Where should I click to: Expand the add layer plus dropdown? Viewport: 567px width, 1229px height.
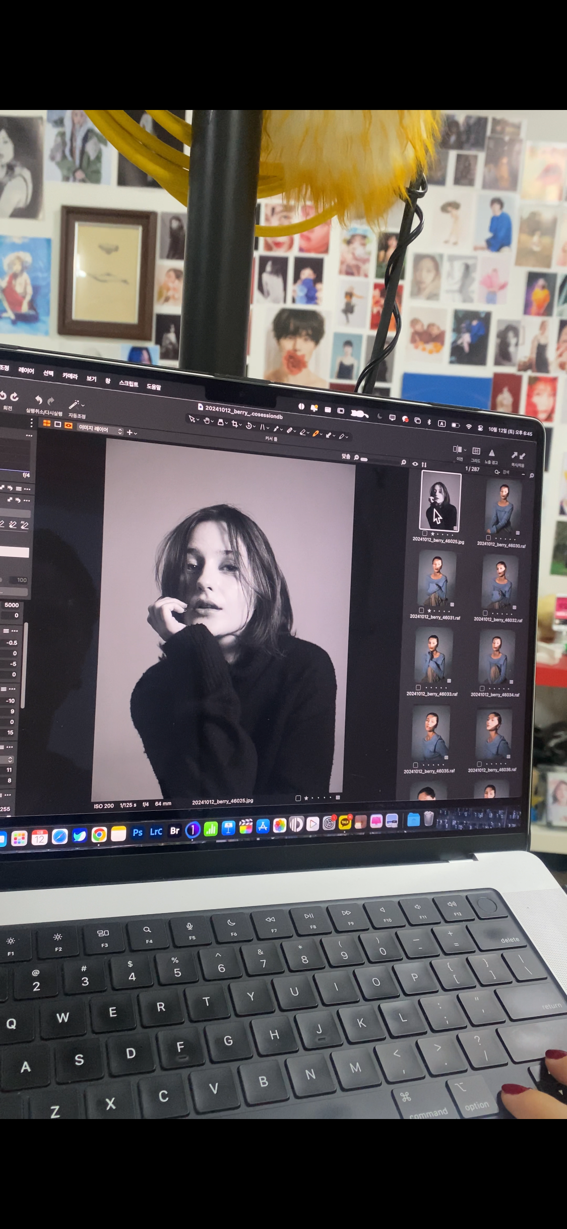coord(136,433)
